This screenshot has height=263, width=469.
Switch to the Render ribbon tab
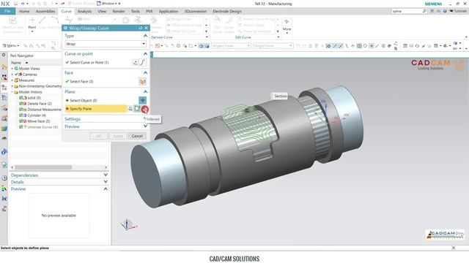(119, 11)
